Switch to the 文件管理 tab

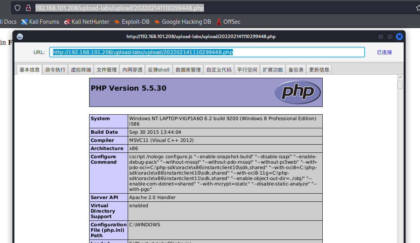click(x=107, y=70)
